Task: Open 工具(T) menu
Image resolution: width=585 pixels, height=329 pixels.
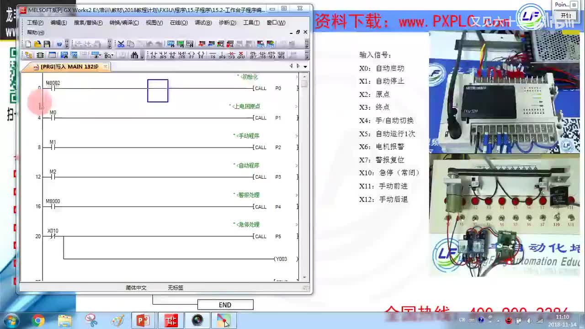Action: [251, 22]
